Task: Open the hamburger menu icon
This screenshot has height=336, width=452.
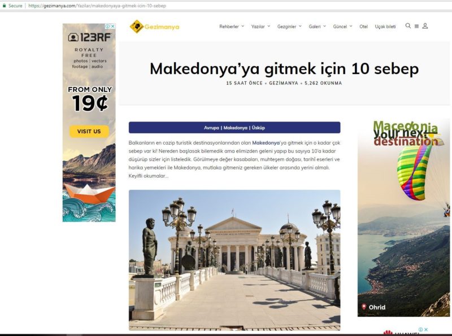Action: click(416, 26)
